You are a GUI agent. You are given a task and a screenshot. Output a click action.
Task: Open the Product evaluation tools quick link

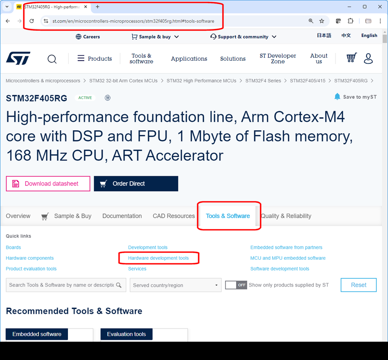[x=31, y=269]
